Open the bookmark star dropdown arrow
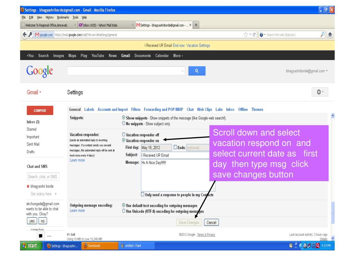This screenshot has height=262, width=349. pyautogui.click(x=250, y=34)
